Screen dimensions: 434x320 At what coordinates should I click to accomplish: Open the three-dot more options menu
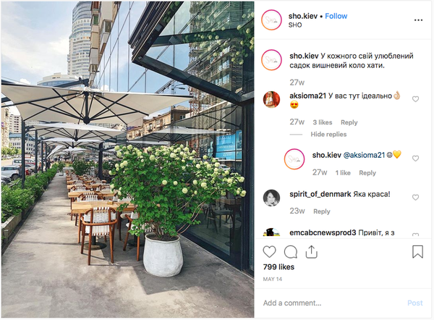418,20
